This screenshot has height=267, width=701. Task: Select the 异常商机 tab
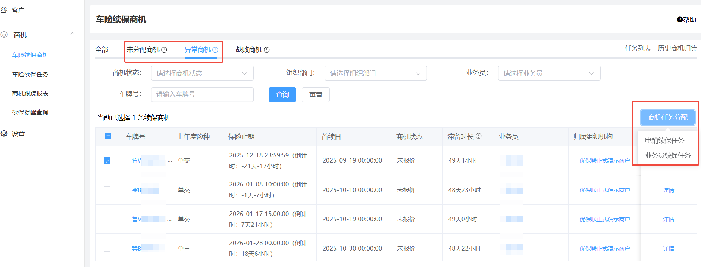click(x=198, y=50)
